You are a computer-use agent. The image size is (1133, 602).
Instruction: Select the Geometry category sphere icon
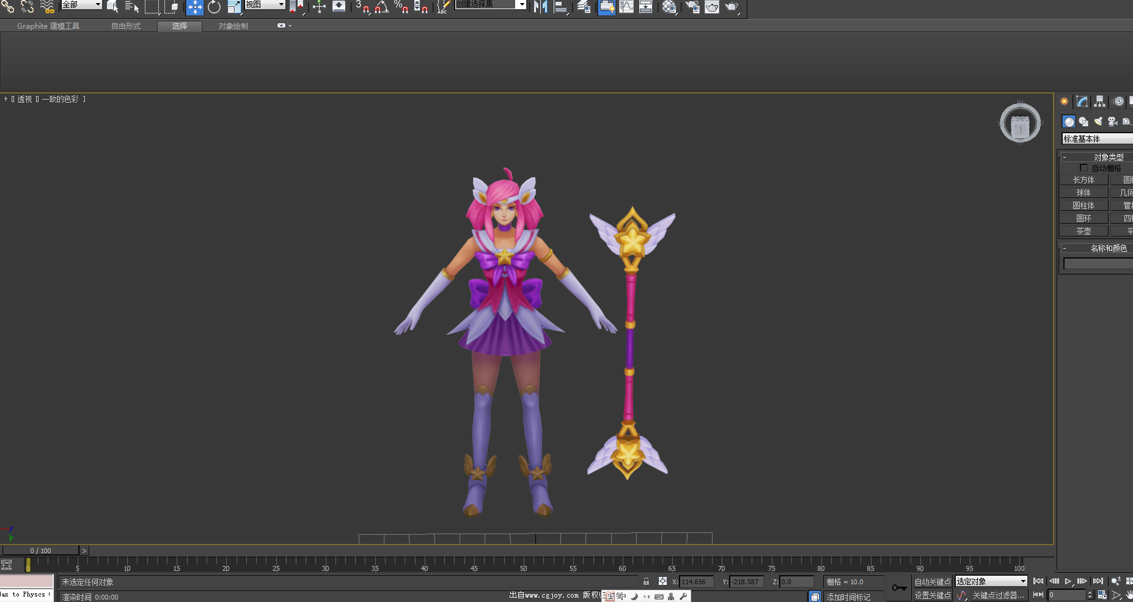click(1068, 122)
